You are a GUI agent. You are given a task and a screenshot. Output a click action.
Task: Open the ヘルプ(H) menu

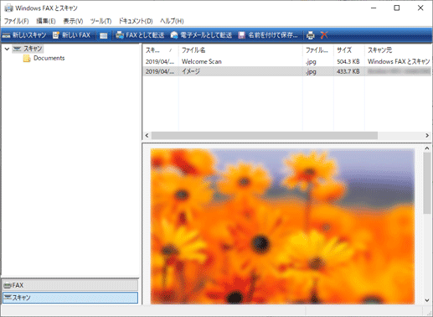(172, 21)
